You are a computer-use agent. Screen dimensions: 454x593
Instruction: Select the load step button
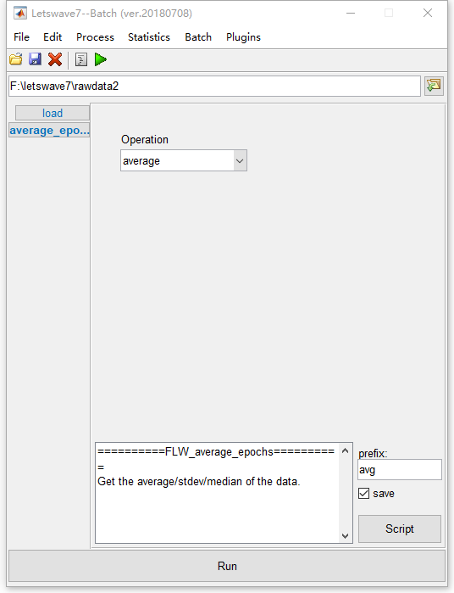click(53, 113)
